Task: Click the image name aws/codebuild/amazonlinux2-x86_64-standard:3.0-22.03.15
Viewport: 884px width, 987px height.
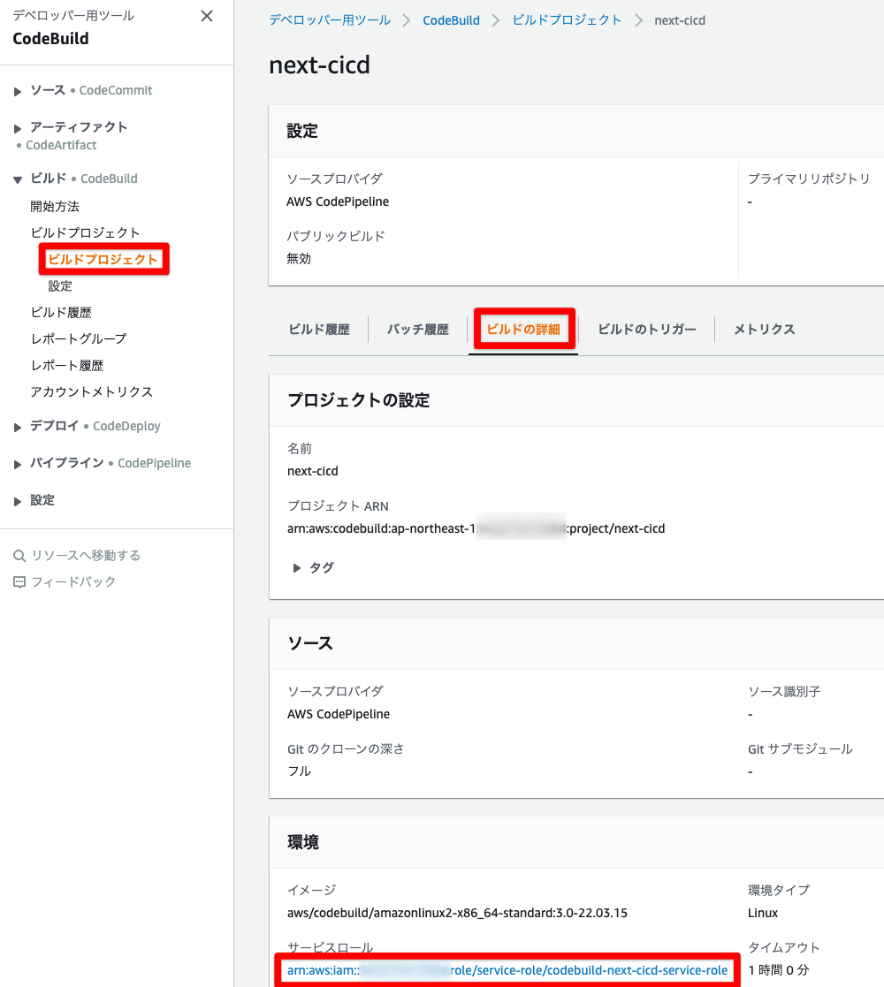Action: pyautogui.click(x=457, y=913)
